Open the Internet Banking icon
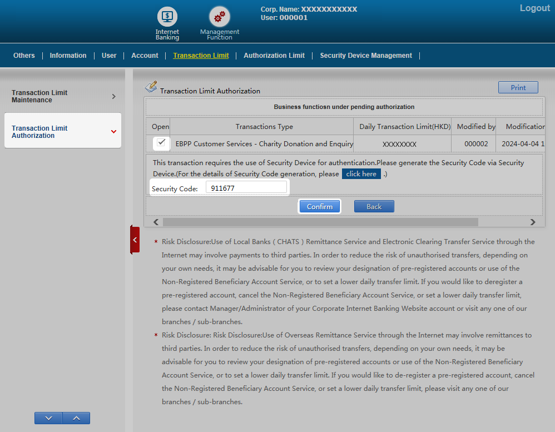This screenshot has width=555, height=432. [167, 17]
